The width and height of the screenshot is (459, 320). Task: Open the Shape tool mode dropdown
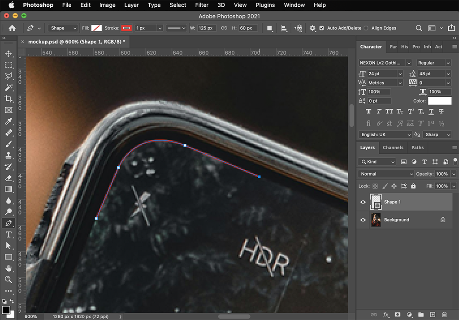pyautogui.click(x=63, y=28)
